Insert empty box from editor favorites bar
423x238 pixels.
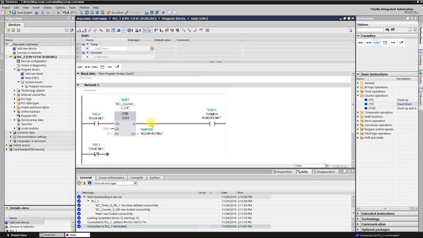click(102, 67)
